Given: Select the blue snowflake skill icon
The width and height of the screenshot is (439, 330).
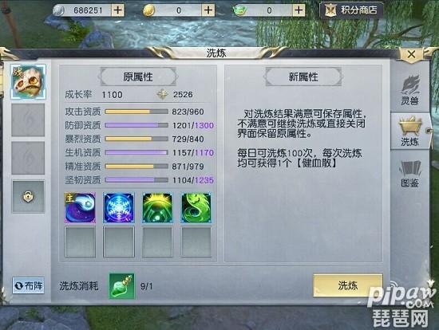Looking at the screenshot, I should click(x=119, y=207).
